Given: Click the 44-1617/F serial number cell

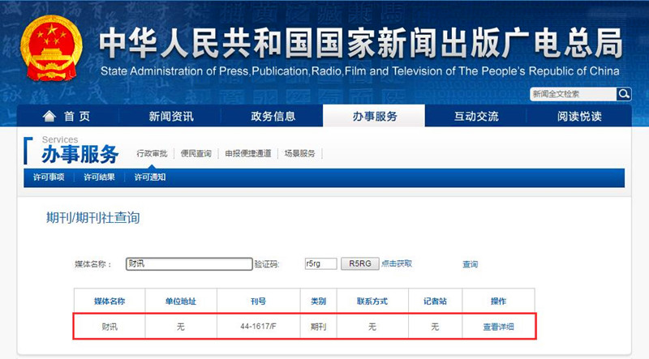Looking at the screenshot, I should click(258, 327).
